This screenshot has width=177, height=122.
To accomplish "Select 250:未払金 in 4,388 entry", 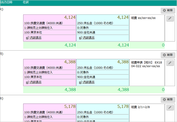I will click(x=95, y=68).
